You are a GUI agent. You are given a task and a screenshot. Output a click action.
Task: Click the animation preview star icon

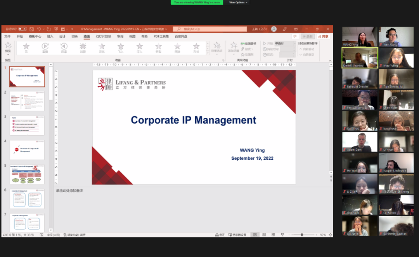[8, 47]
